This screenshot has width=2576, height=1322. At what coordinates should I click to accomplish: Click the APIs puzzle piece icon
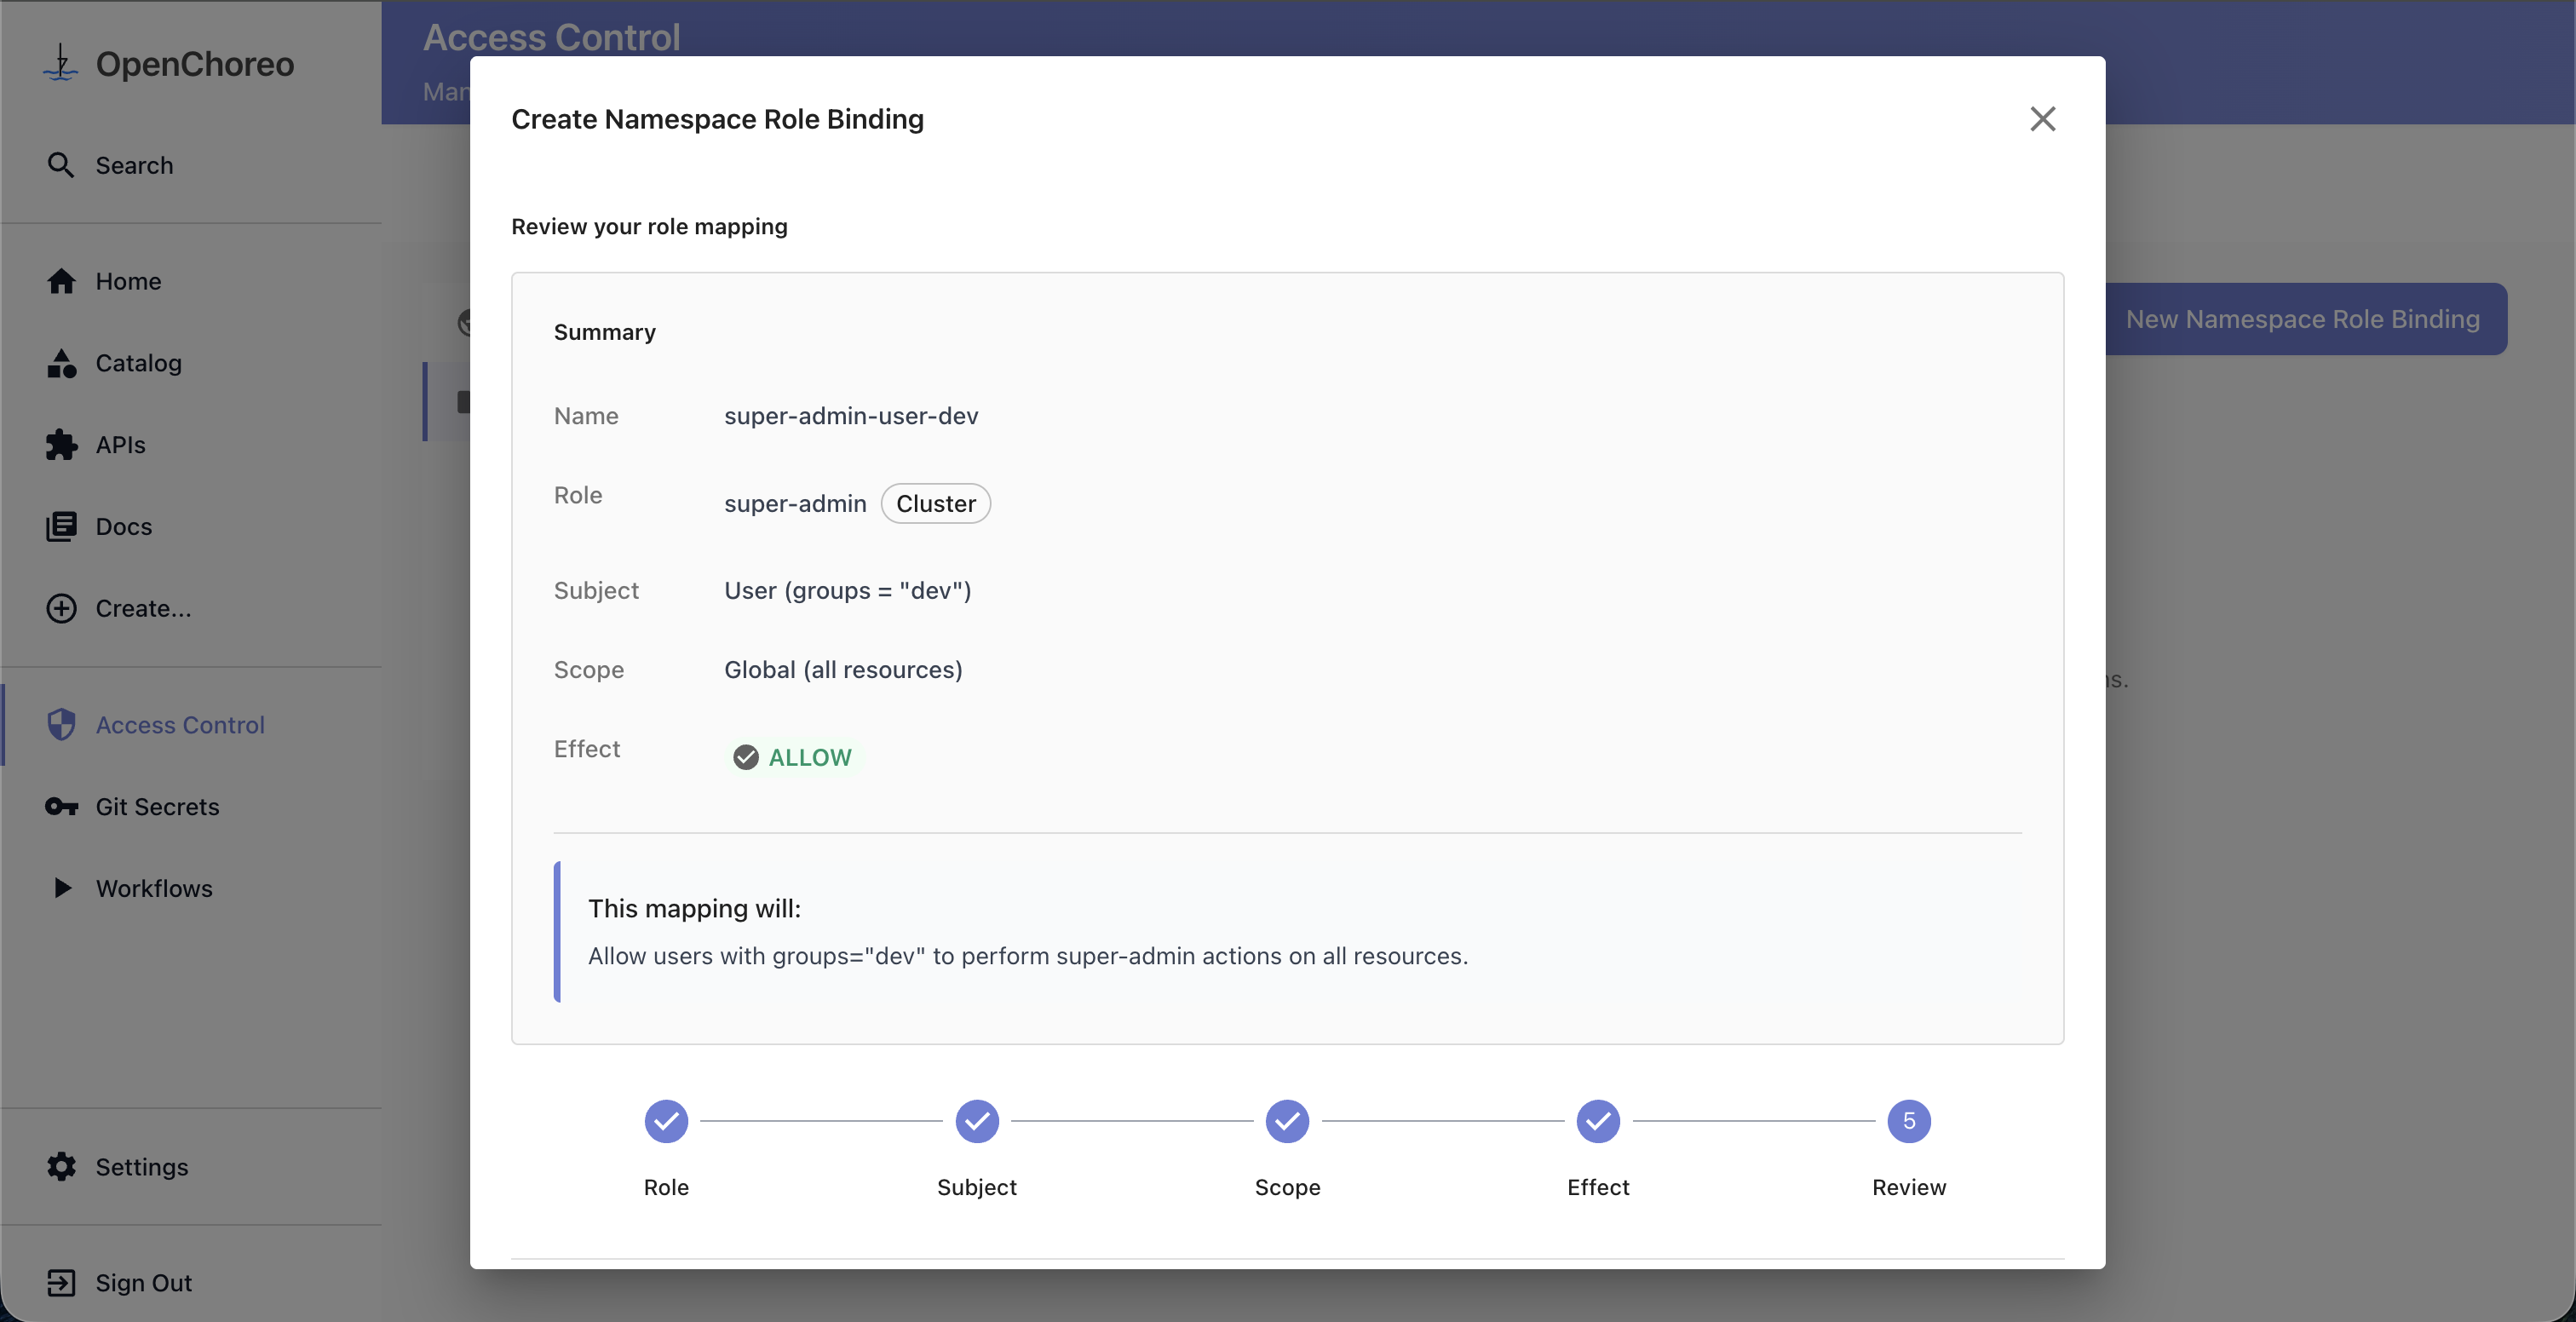click(x=61, y=445)
